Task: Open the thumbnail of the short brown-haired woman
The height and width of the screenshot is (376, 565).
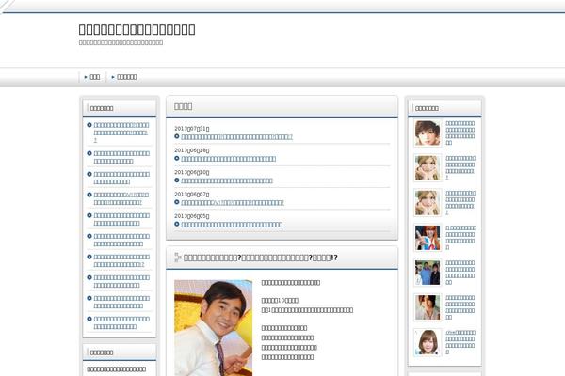Action: [428, 133]
